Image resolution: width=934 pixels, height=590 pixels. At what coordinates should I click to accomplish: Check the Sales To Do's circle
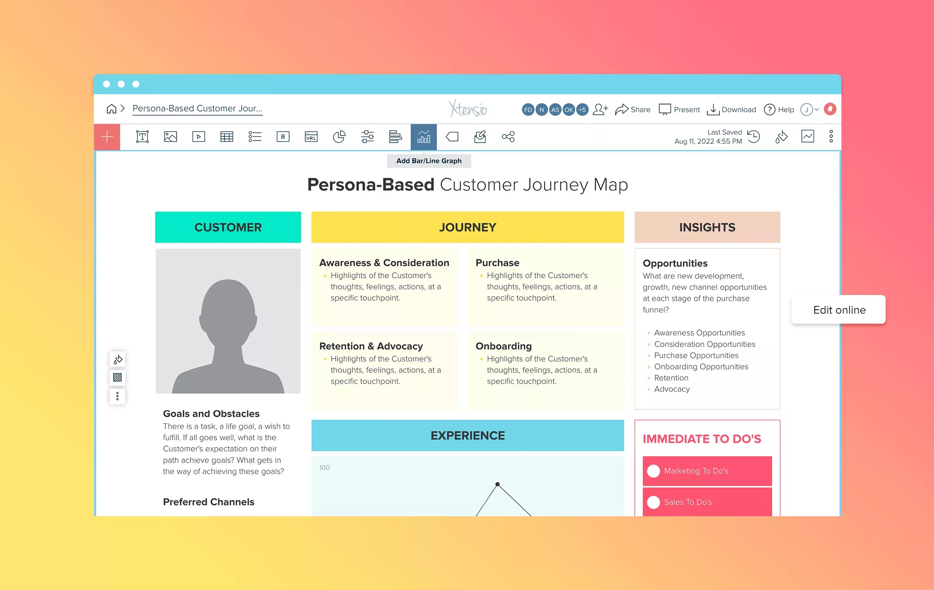tap(654, 502)
